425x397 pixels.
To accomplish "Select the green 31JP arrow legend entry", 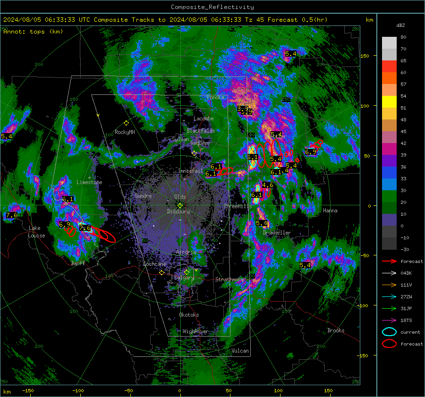I will pos(389,308).
